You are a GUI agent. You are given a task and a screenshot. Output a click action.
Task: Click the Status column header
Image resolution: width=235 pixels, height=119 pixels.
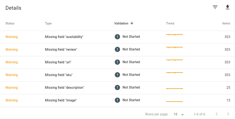pos(10,24)
